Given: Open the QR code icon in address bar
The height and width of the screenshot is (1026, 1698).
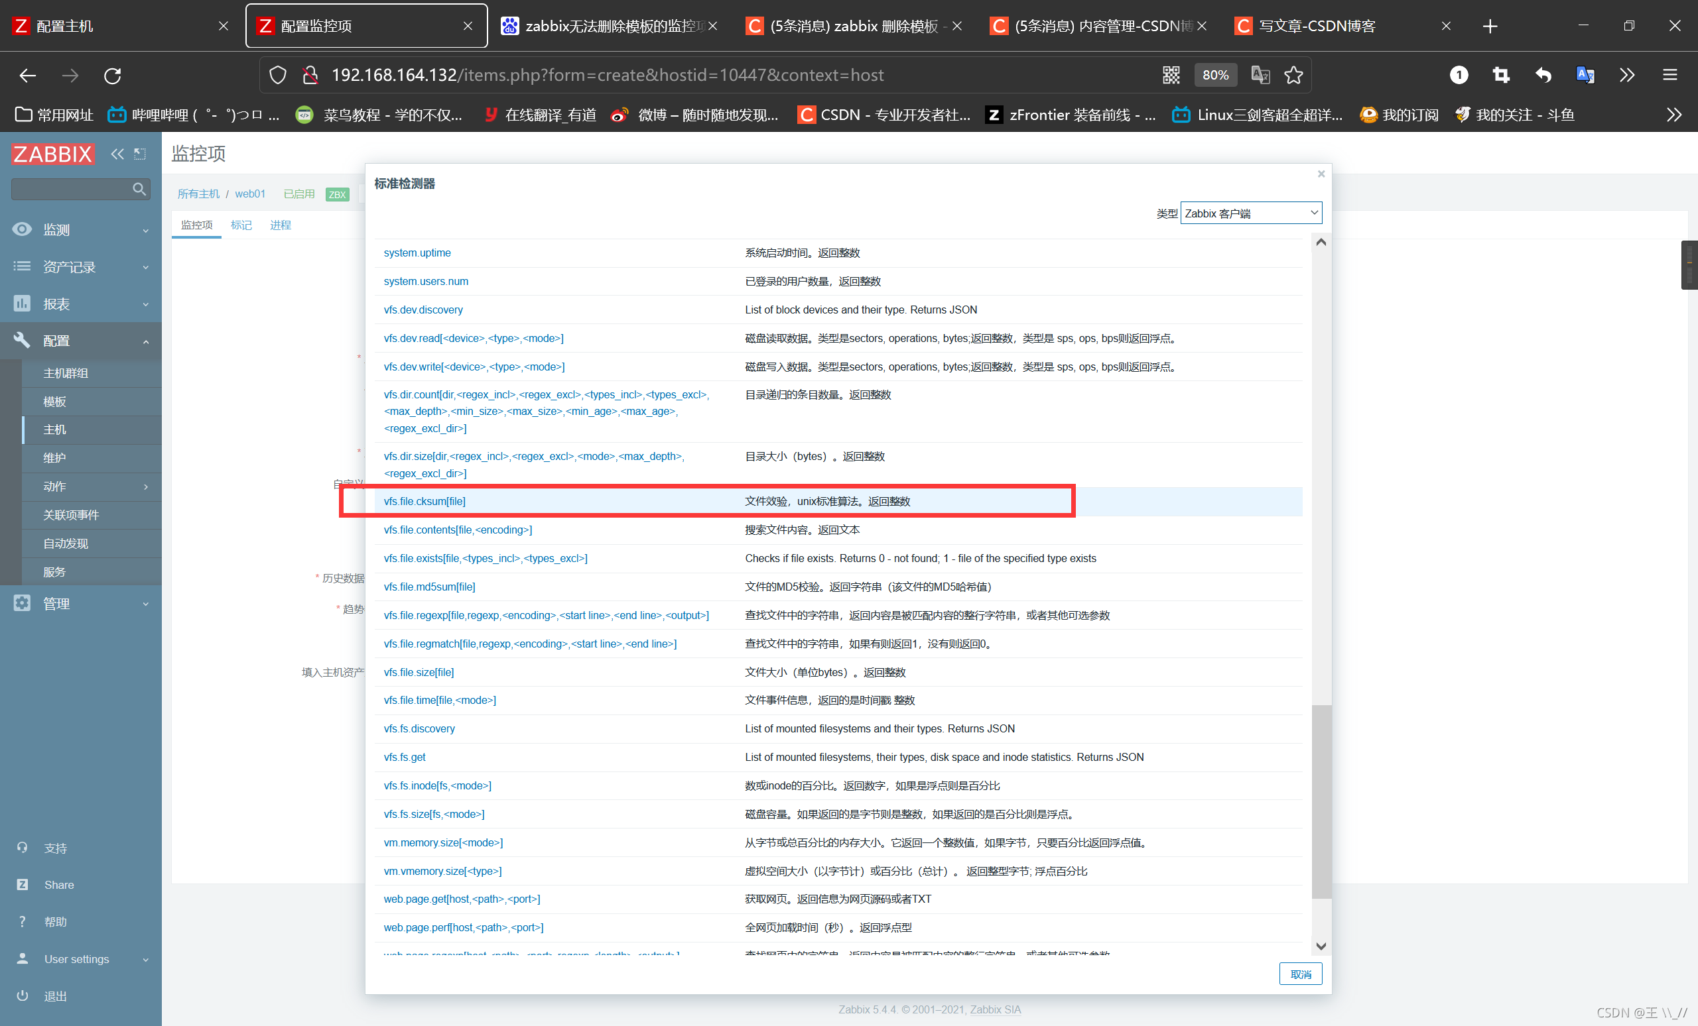Looking at the screenshot, I should tap(1170, 75).
